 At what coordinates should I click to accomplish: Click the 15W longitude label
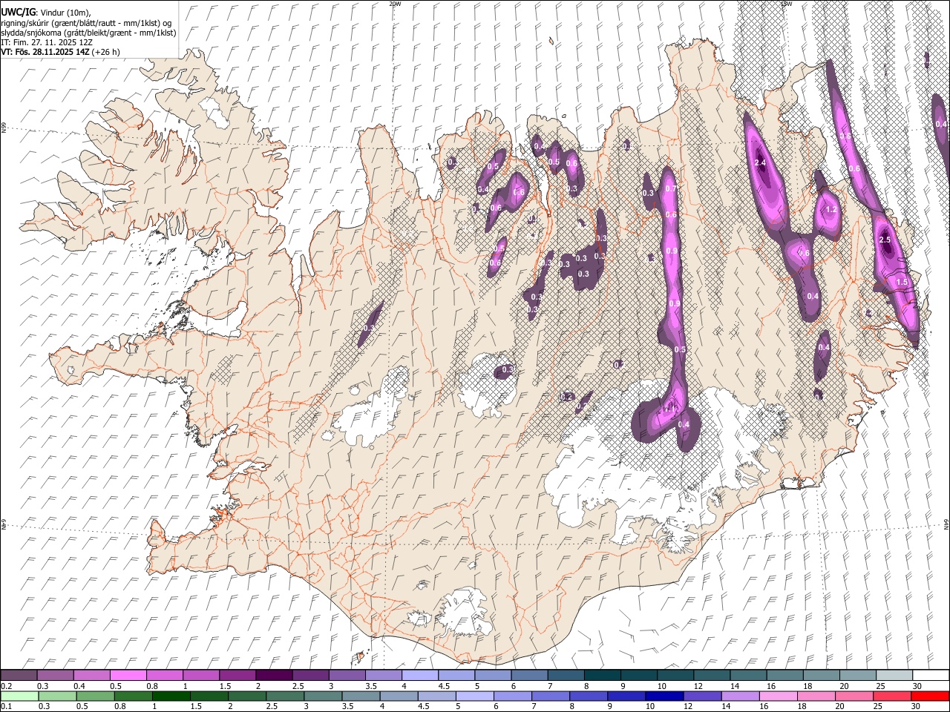pos(787,4)
